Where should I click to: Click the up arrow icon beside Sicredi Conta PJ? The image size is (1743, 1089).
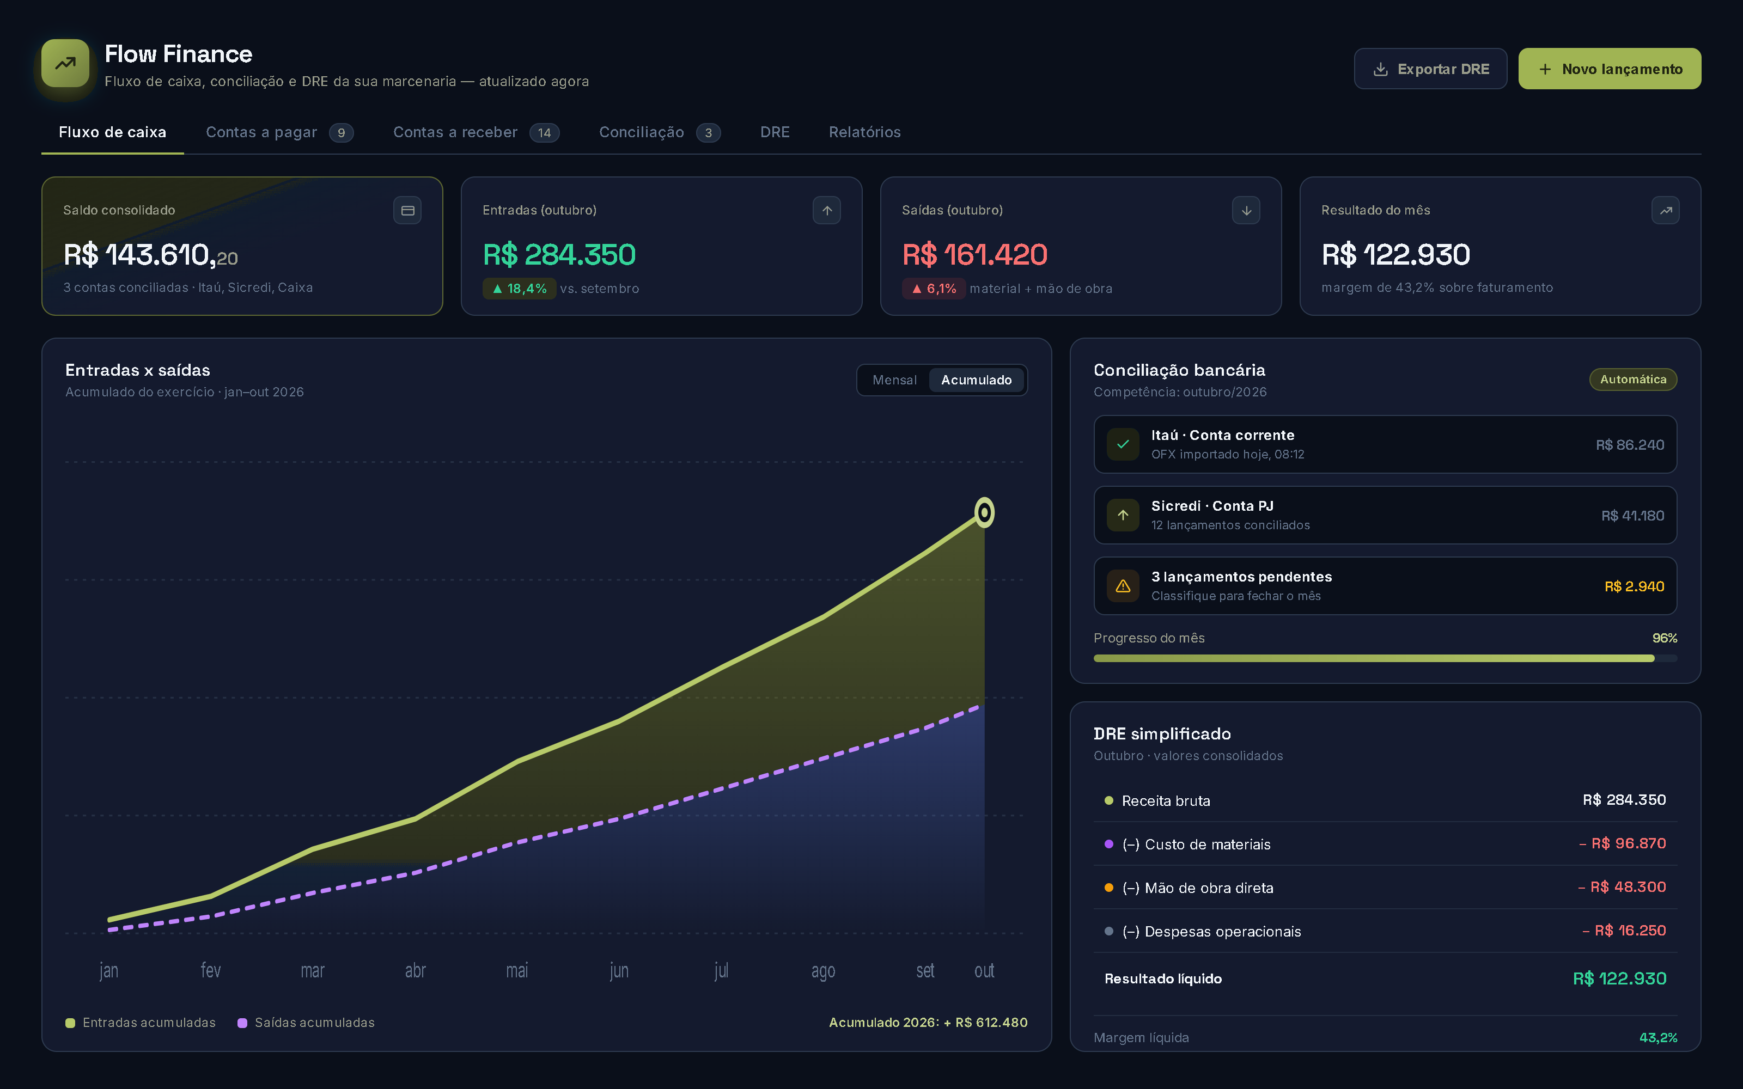click(x=1123, y=515)
